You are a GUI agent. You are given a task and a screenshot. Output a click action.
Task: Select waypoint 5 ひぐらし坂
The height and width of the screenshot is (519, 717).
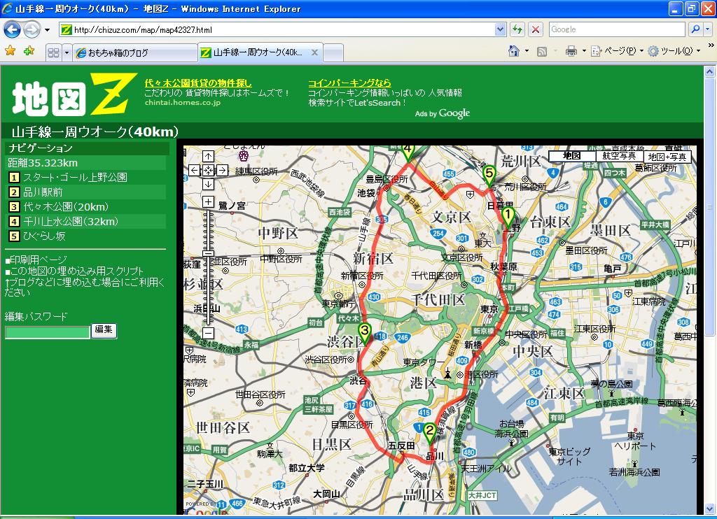click(x=44, y=236)
